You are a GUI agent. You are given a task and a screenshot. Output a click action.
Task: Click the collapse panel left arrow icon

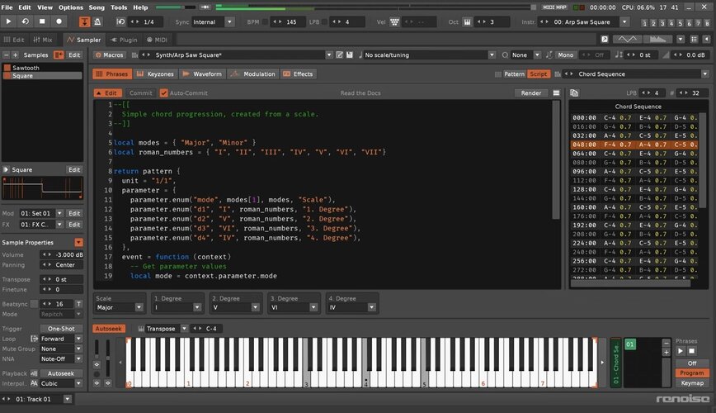[706, 40]
